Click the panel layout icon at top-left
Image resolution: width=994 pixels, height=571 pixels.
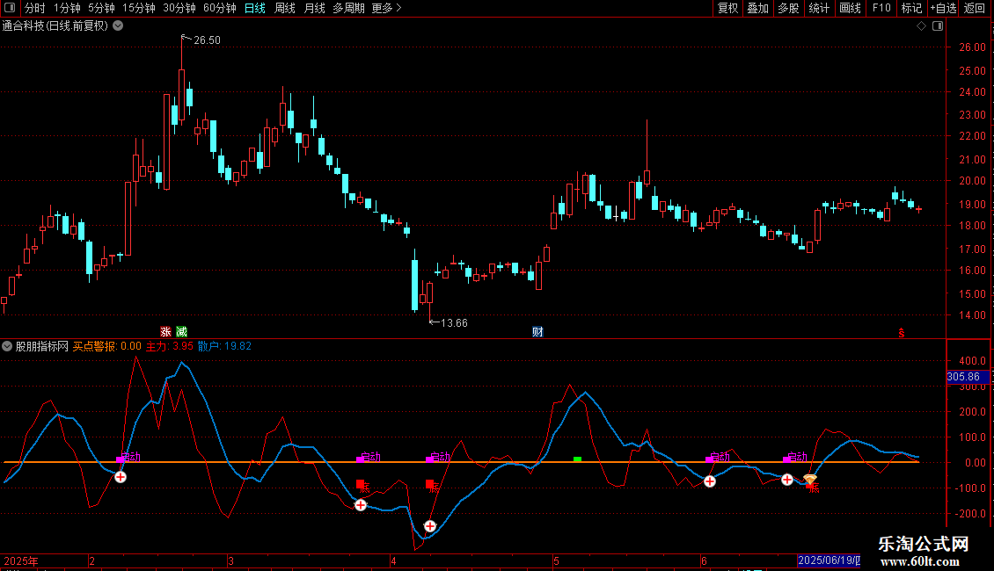pos(9,8)
